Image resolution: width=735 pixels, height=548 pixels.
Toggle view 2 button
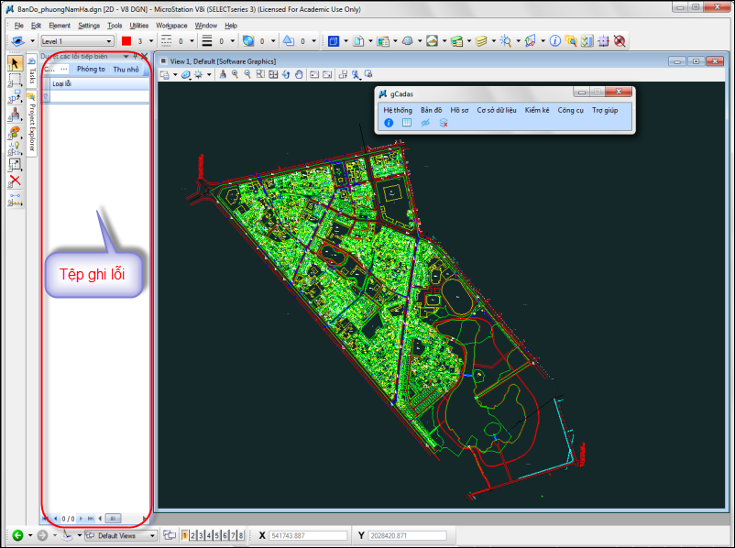coord(193,535)
